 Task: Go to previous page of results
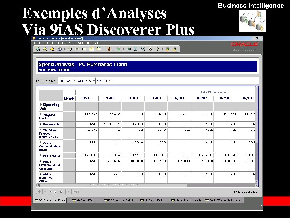(x=46, y=191)
